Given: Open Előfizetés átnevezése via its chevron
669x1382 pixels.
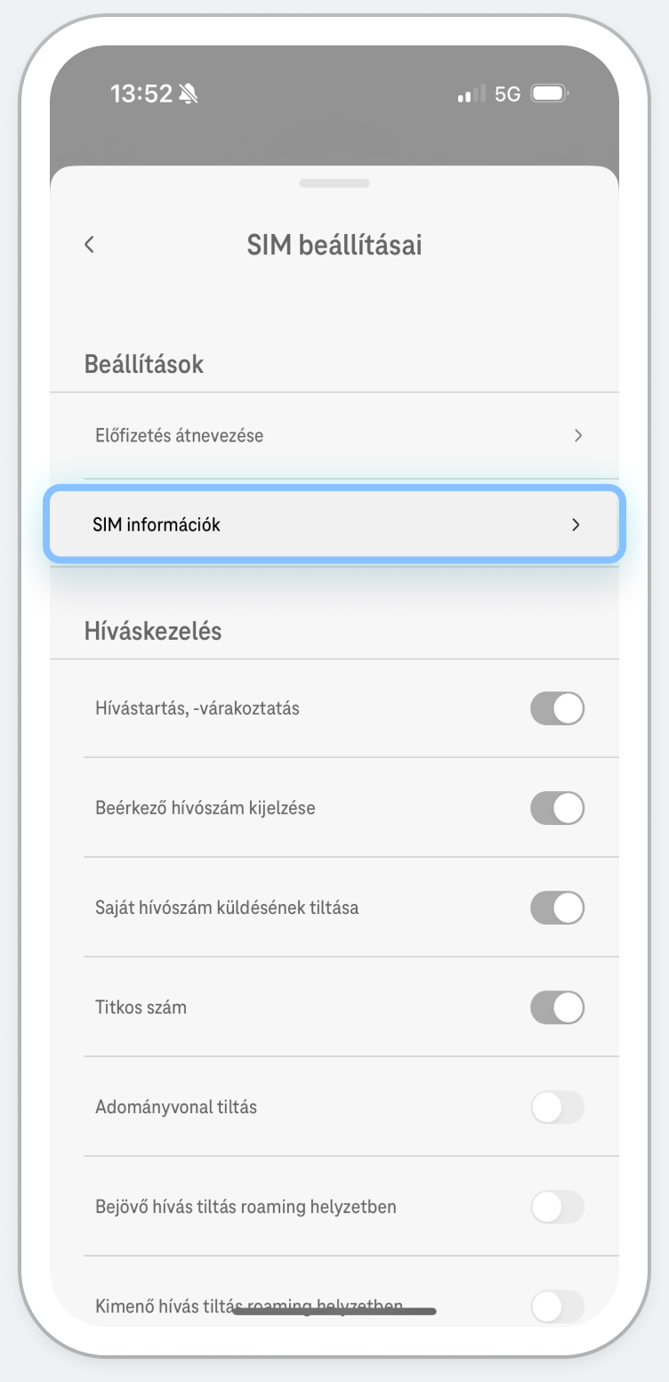Looking at the screenshot, I should 578,435.
